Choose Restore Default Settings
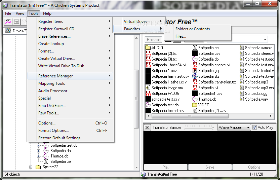The width and height of the screenshot is (280, 180). tap(70, 138)
